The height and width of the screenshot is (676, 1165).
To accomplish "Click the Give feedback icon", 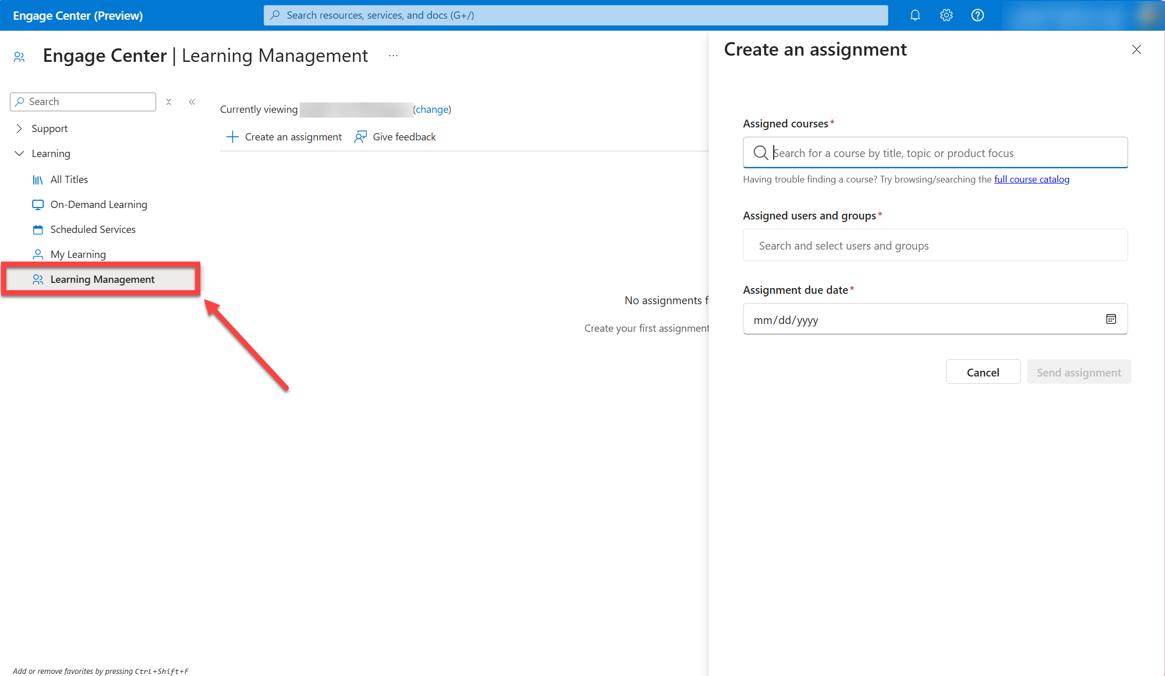I will (x=361, y=137).
